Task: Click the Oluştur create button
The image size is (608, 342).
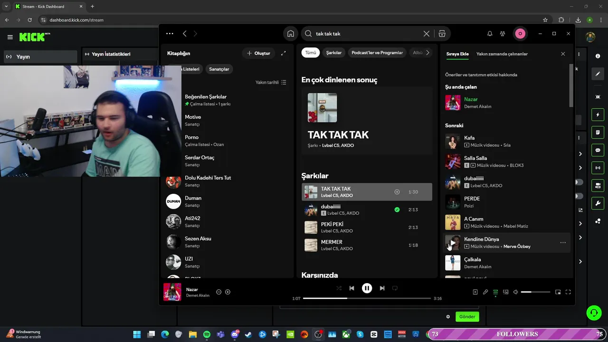Action: coord(259,53)
